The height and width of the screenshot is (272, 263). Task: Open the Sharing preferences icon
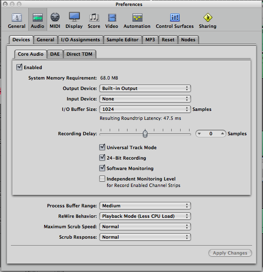tap(207, 17)
